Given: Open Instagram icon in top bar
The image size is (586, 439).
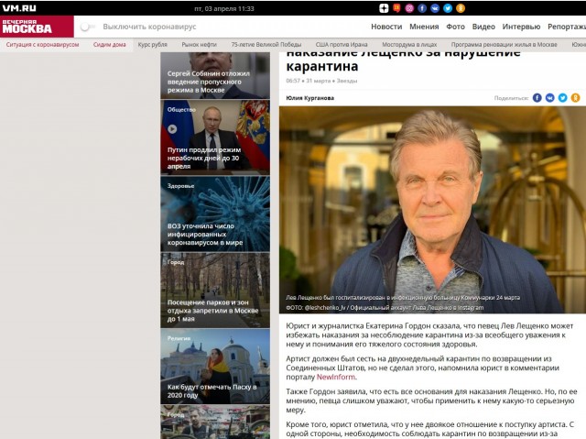Looking at the screenshot, I should coord(409,8).
